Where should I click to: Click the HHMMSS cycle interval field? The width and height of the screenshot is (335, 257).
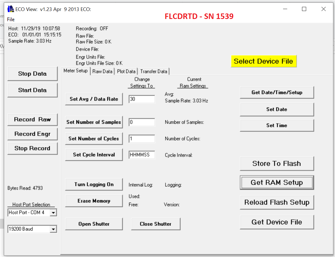coord(142,155)
